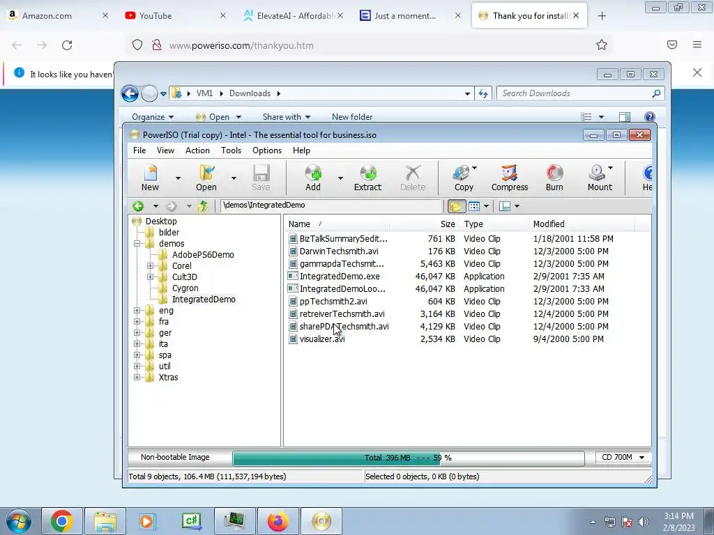Open the Firefox hamburger menu
This screenshot has height=535, width=714.
pyautogui.click(x=697, y=45)
